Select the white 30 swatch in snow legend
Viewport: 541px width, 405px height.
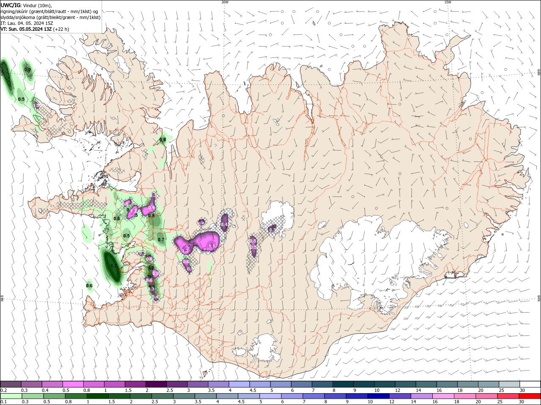click(x=530, y=384)
